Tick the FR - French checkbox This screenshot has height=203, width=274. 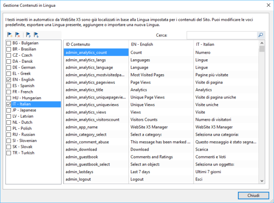pyautogui.click(x=9, y=92)
